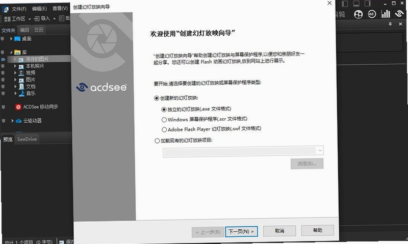Toggle the selection marker beside 桌面
Viewport: 408px width, 244px height.
[3, 39]
